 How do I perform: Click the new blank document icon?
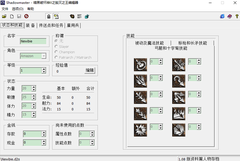click(12, 16)
